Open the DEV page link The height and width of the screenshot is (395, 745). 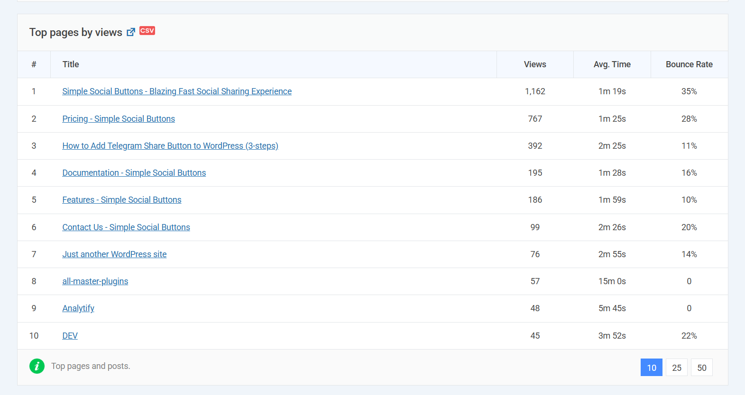click(70, 336)
